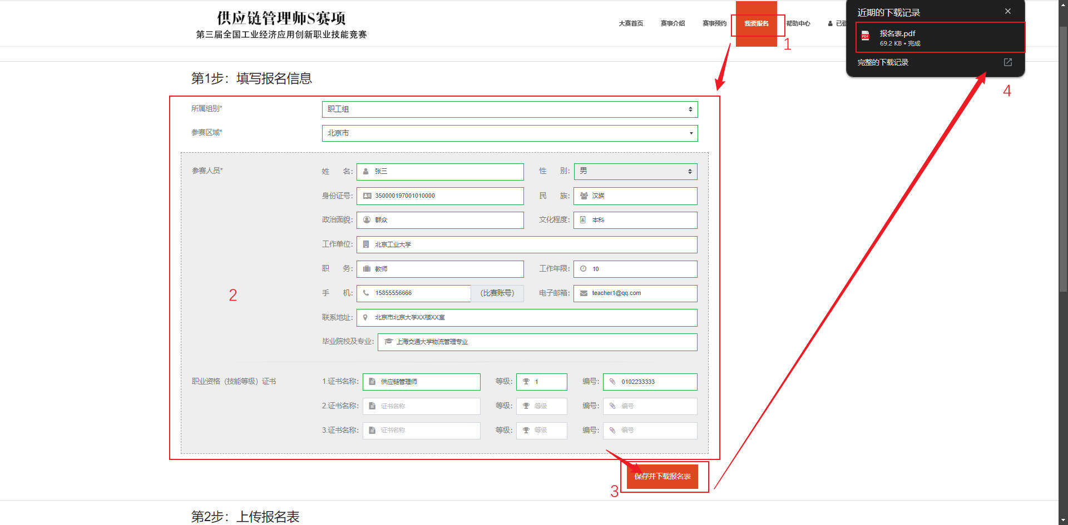1068x525 pixels.
Task: Click the 工作单位 field with 北京工业大学
Action: coord(527,244)
